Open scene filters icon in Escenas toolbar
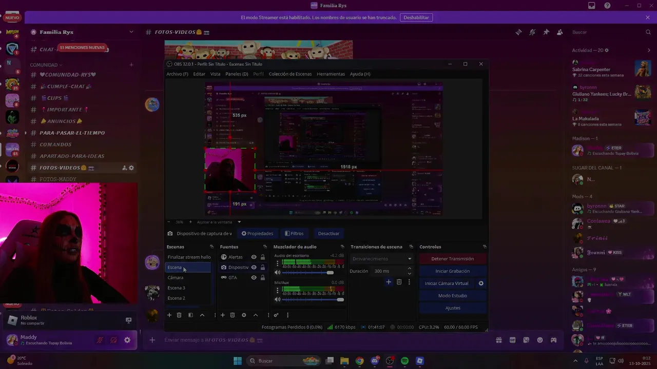The image size is (657, 369). click(x=190, y=315)
